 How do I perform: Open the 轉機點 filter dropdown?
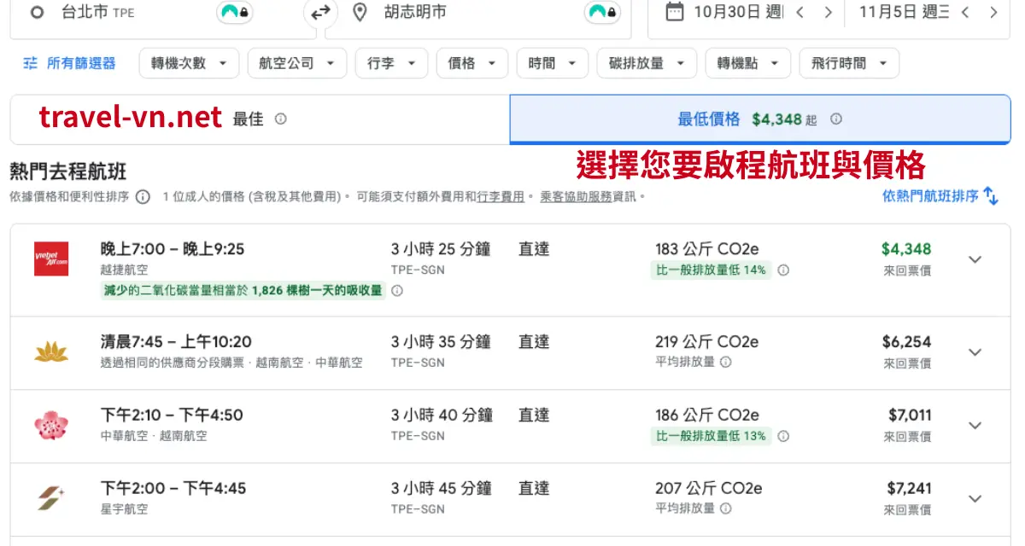[x=748, y=63]
